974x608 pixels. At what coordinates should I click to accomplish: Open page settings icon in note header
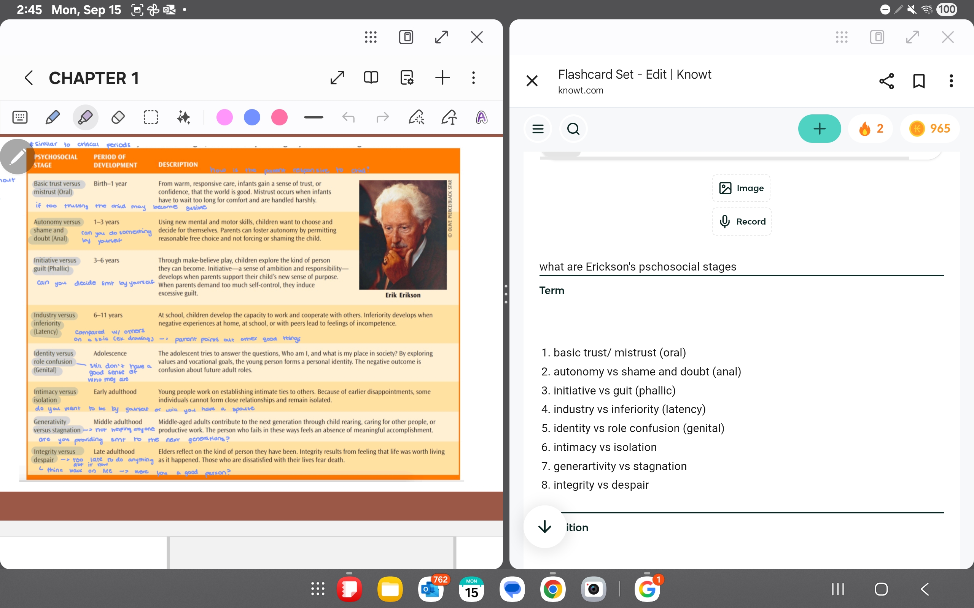(407, 78)
